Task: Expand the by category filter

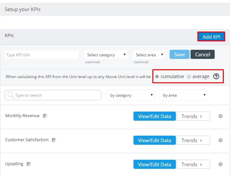Action: pos(131,95)
